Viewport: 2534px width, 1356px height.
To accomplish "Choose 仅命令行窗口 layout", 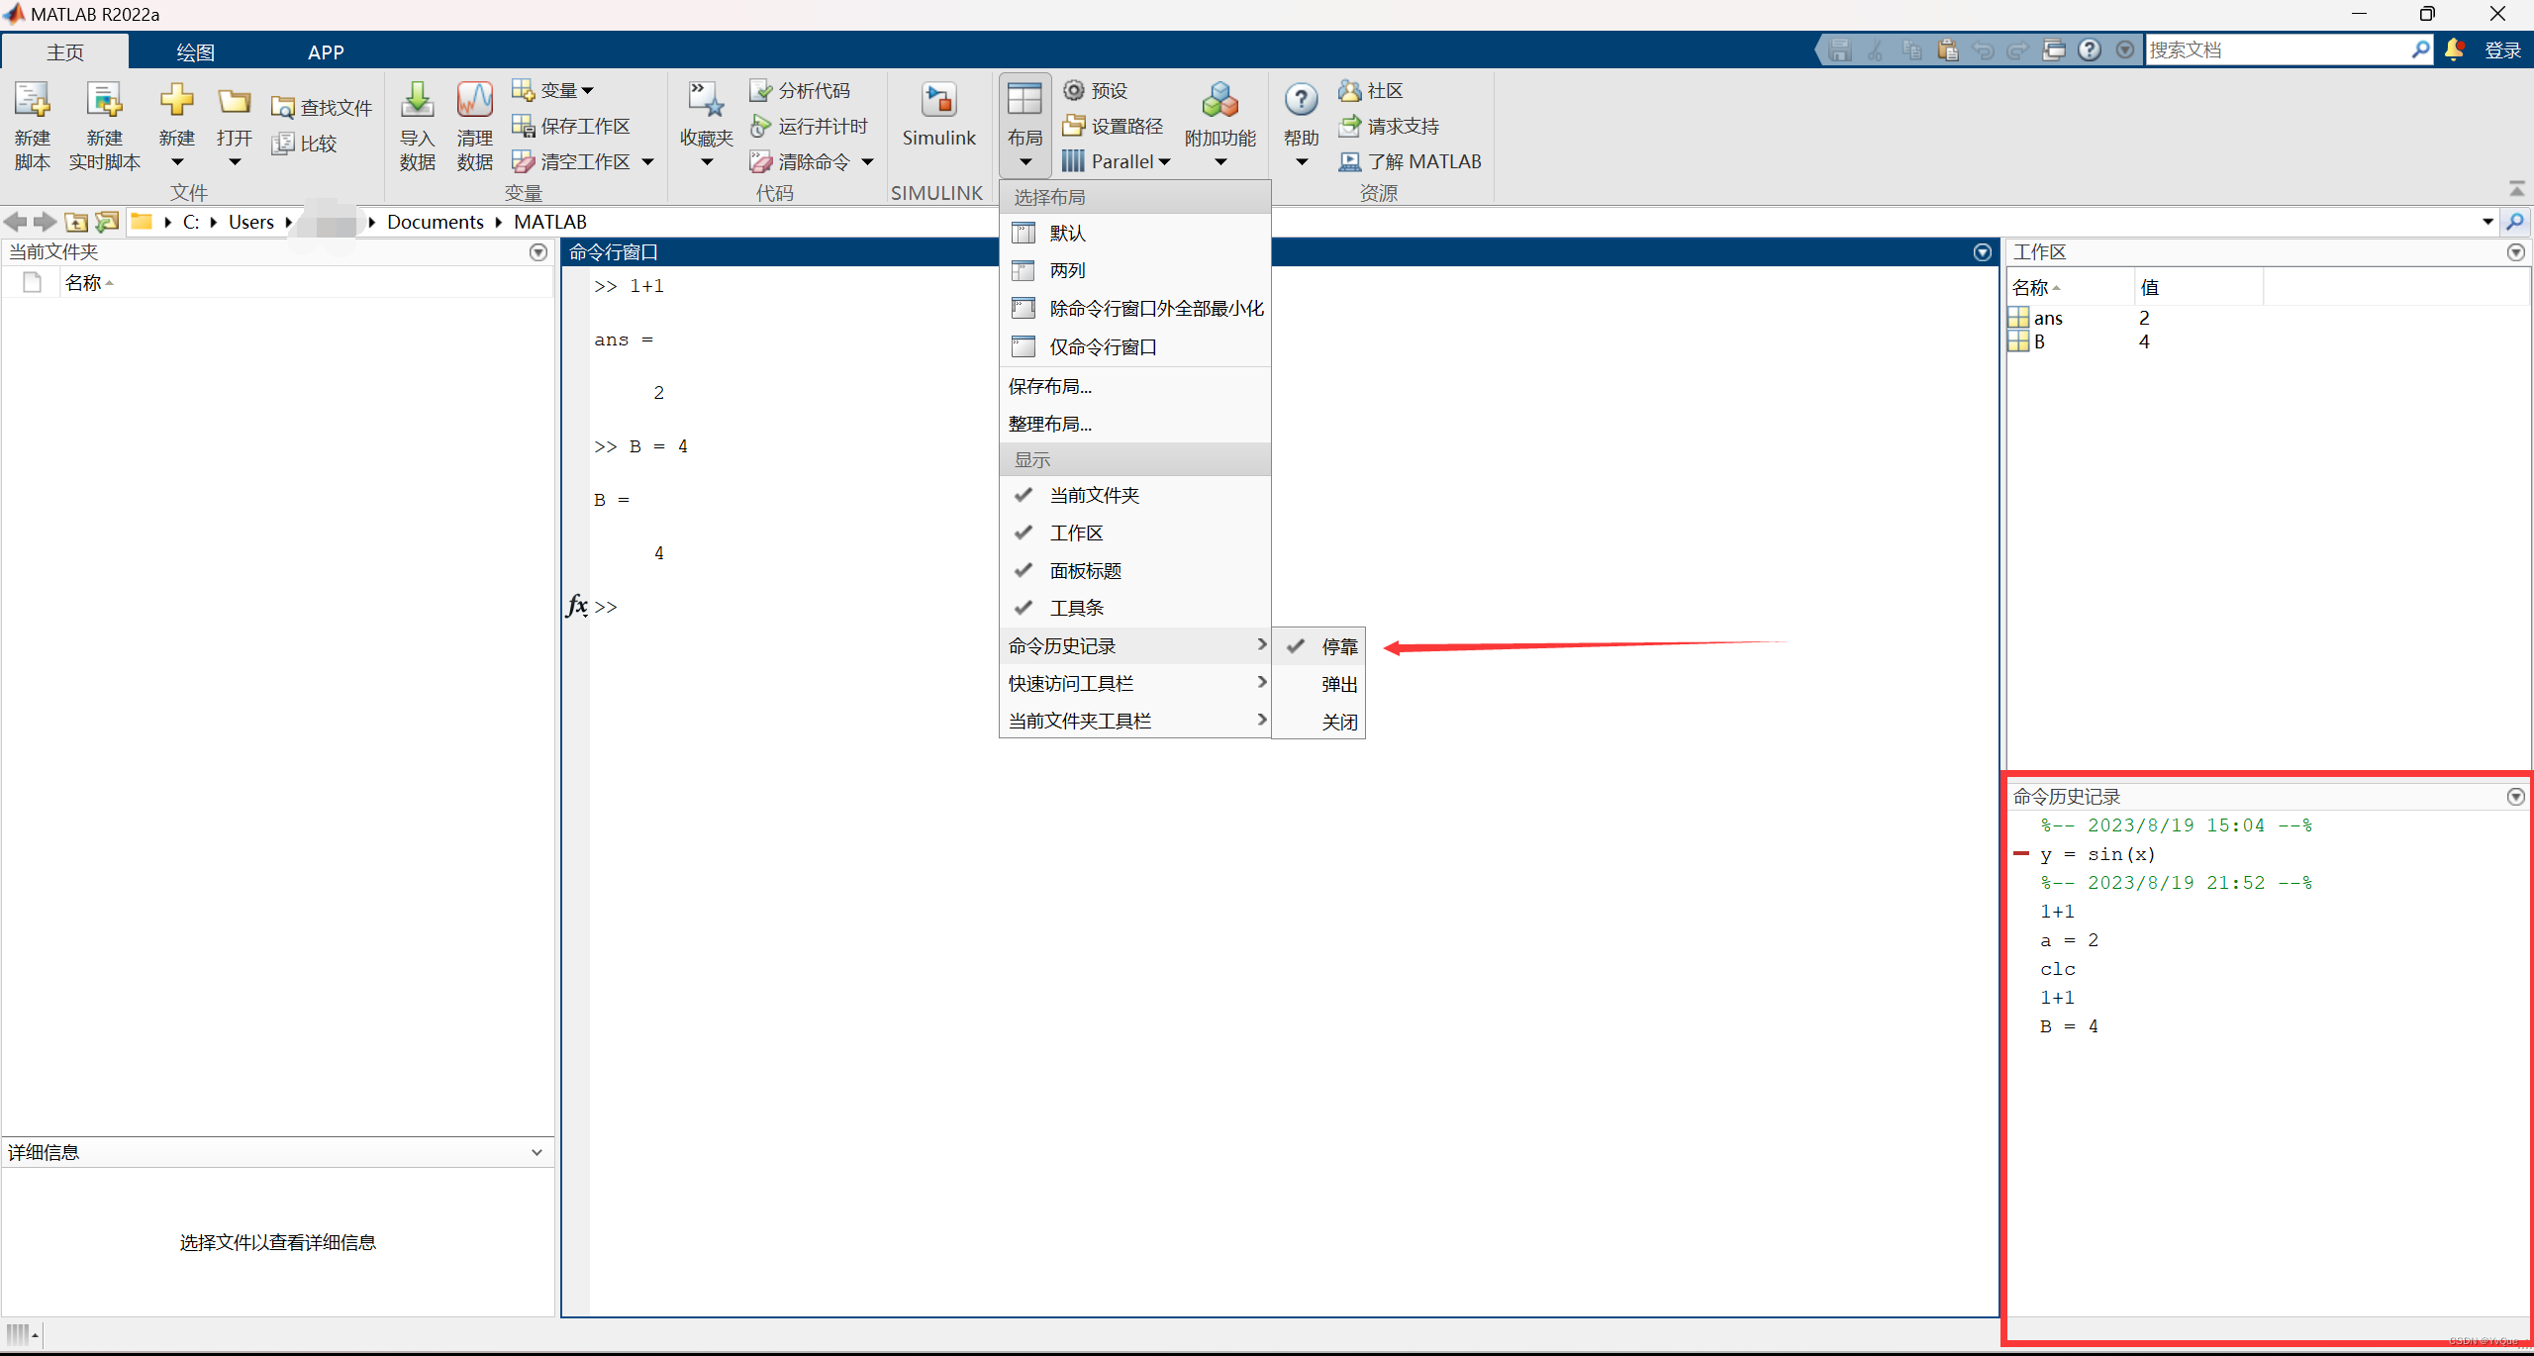I will coord(1134,346).
